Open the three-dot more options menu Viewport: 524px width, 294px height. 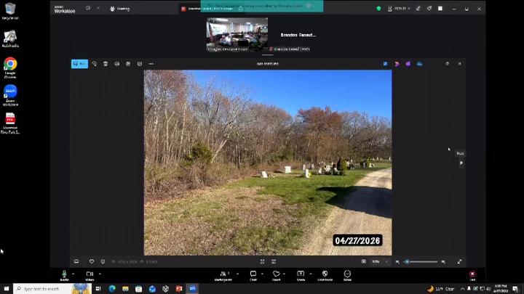coord(151,64)
